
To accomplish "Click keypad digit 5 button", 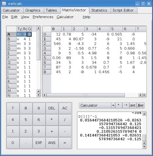I will pos(26,120).
